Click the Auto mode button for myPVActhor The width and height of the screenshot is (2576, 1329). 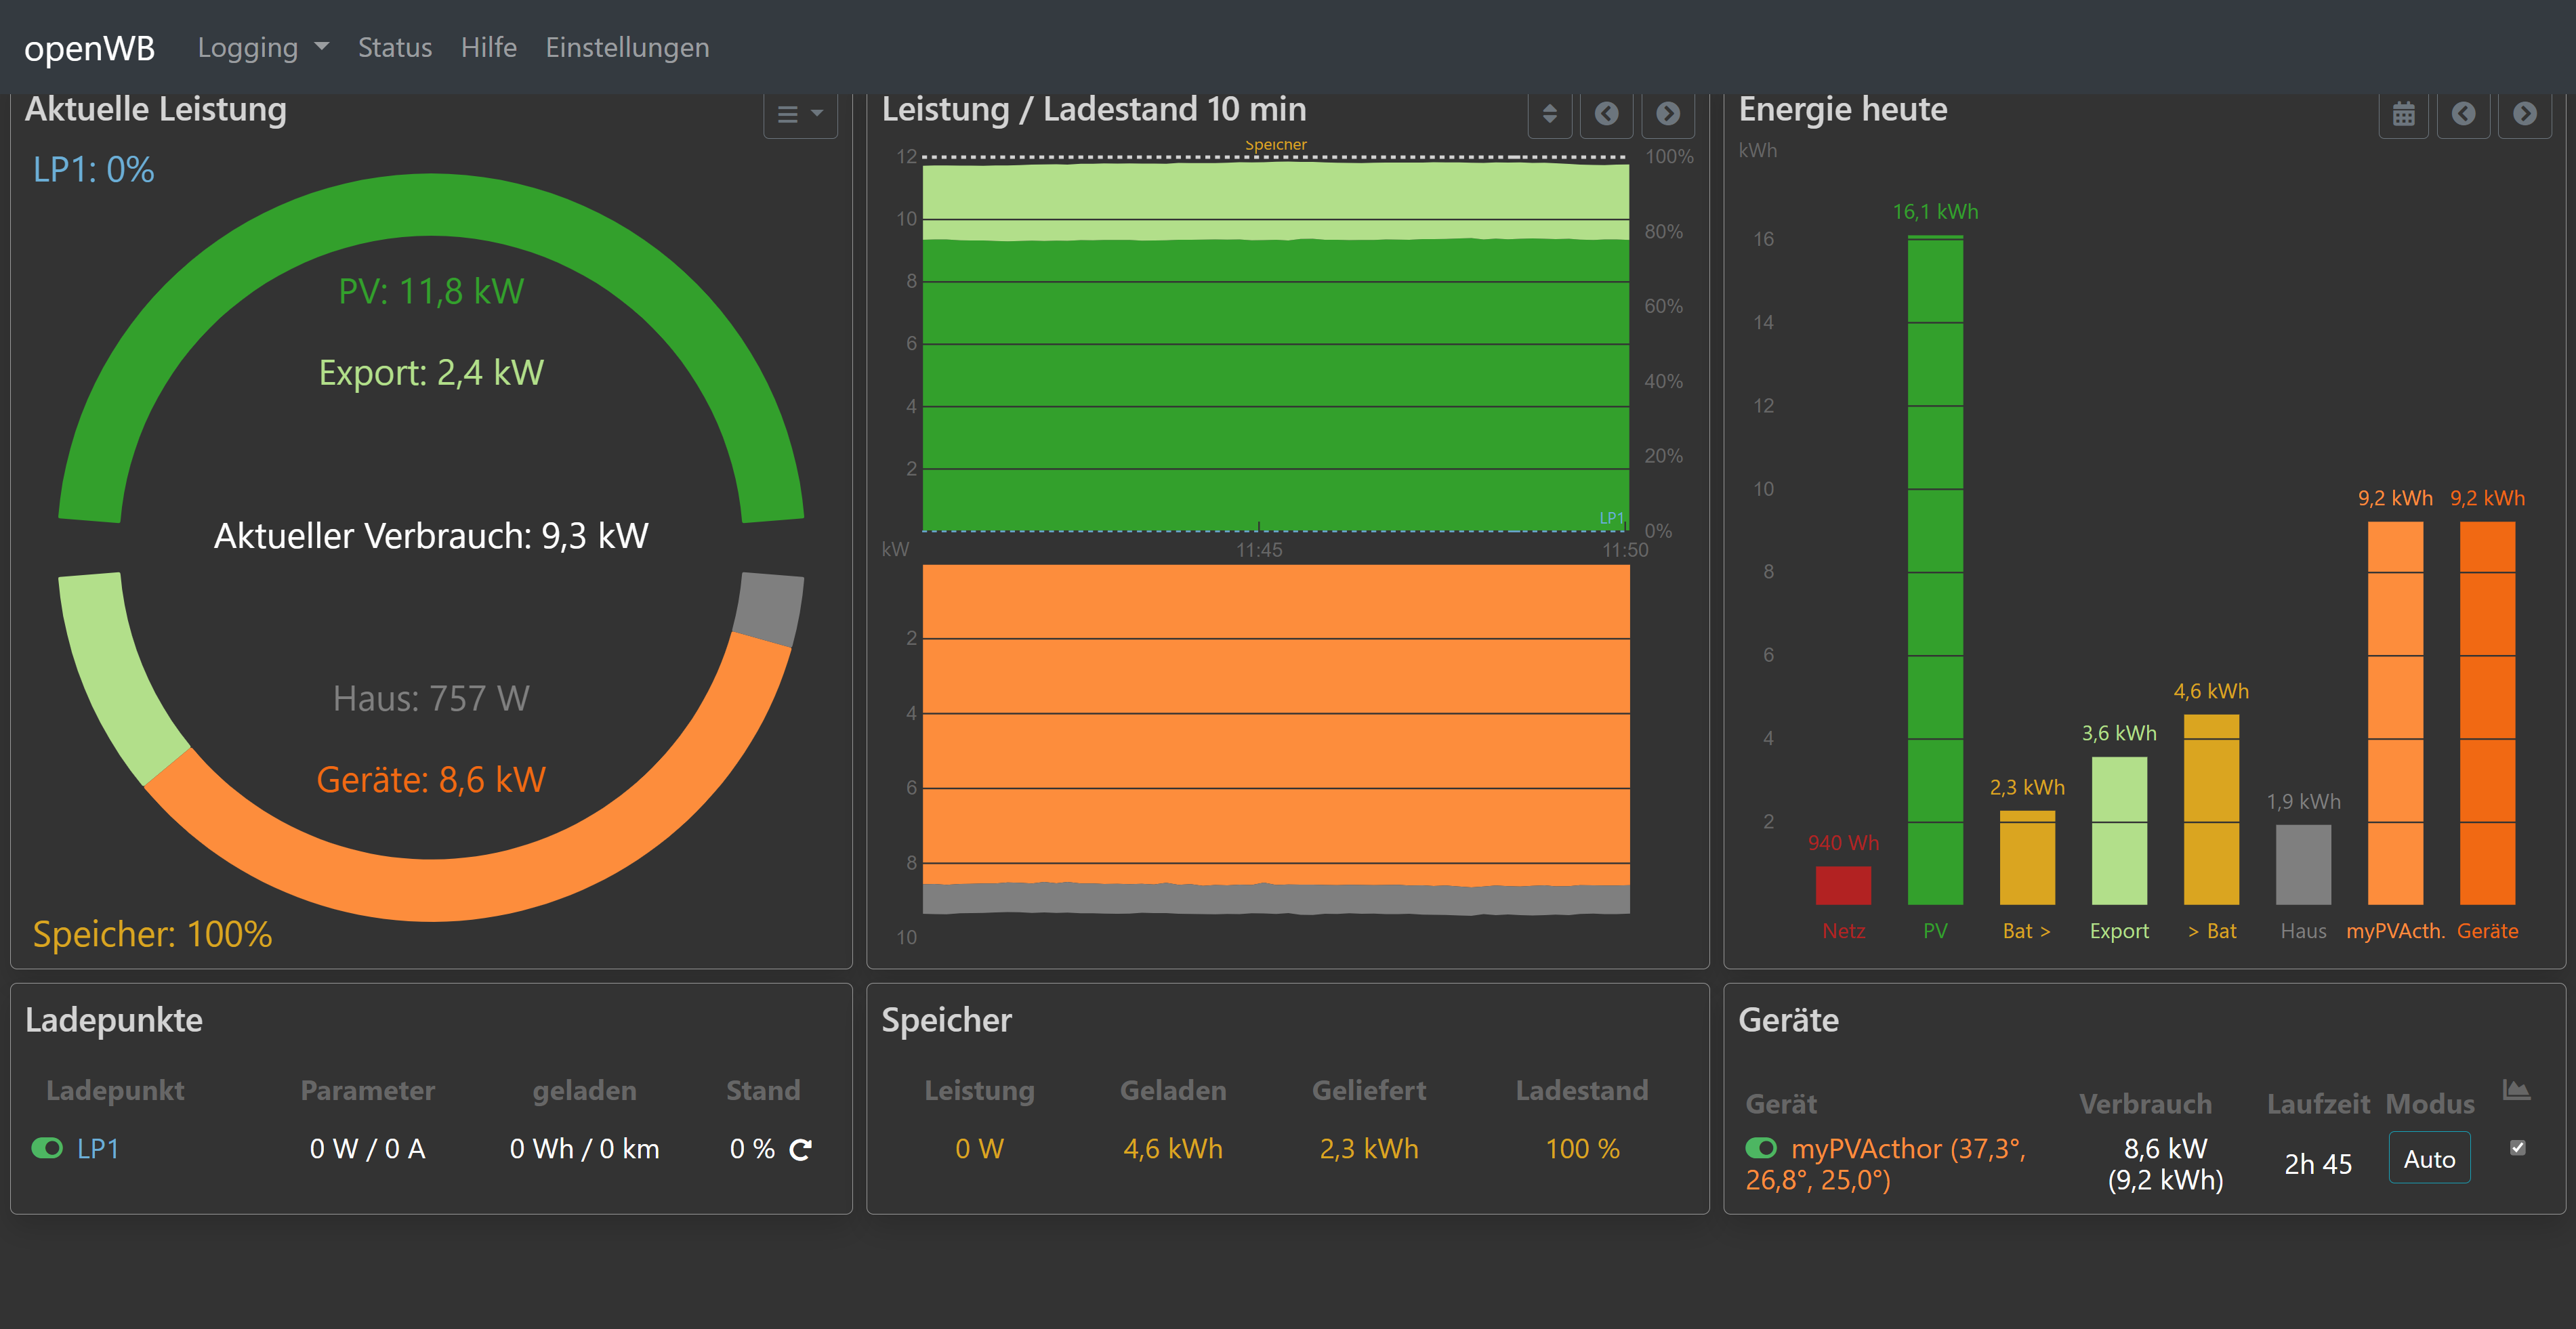(2429, 1159)
